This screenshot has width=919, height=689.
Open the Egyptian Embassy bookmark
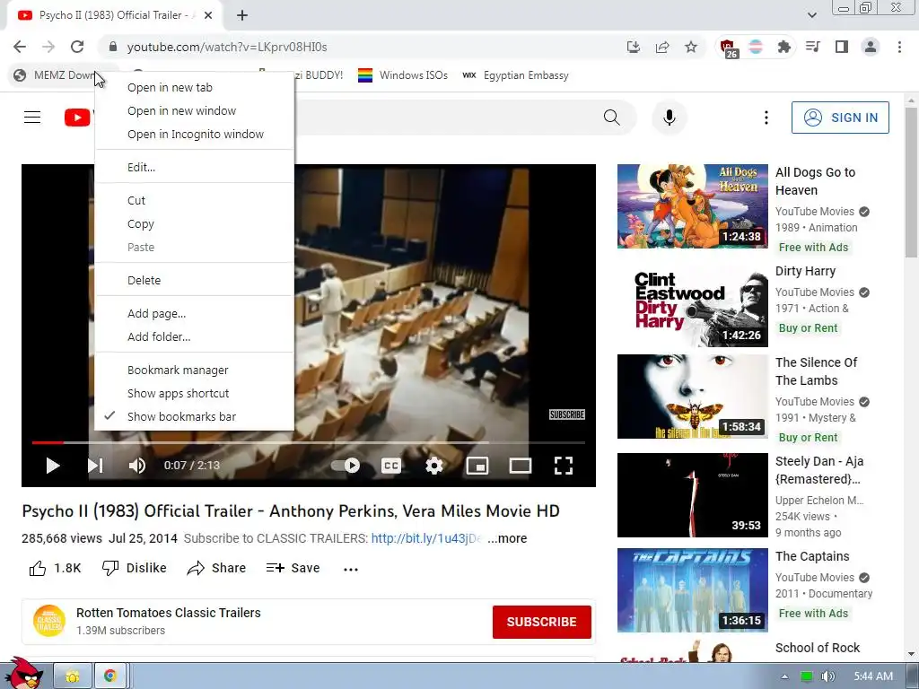click(x=515, y=75)
